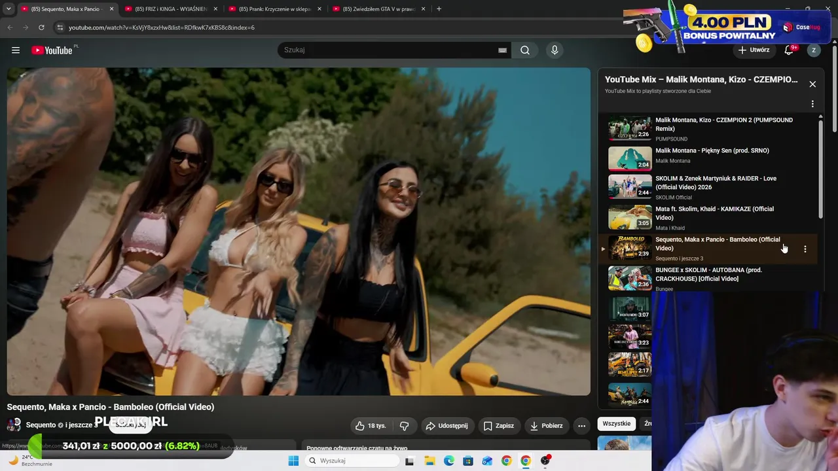View site information icon in address bar

tap(60, 27)
